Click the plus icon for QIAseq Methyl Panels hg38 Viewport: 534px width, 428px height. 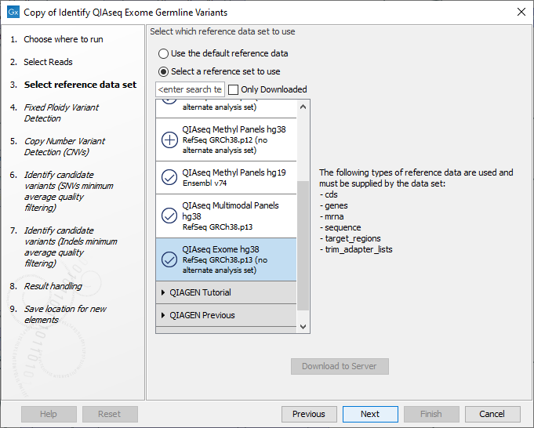pyautogui.click(x=169, y=140)
